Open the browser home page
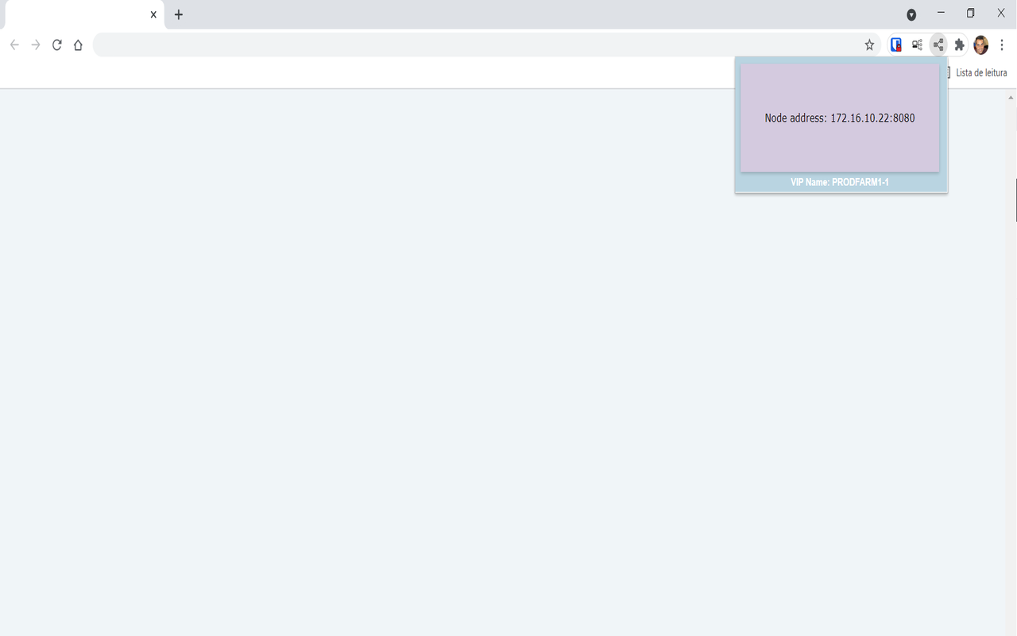 (77, 45)
